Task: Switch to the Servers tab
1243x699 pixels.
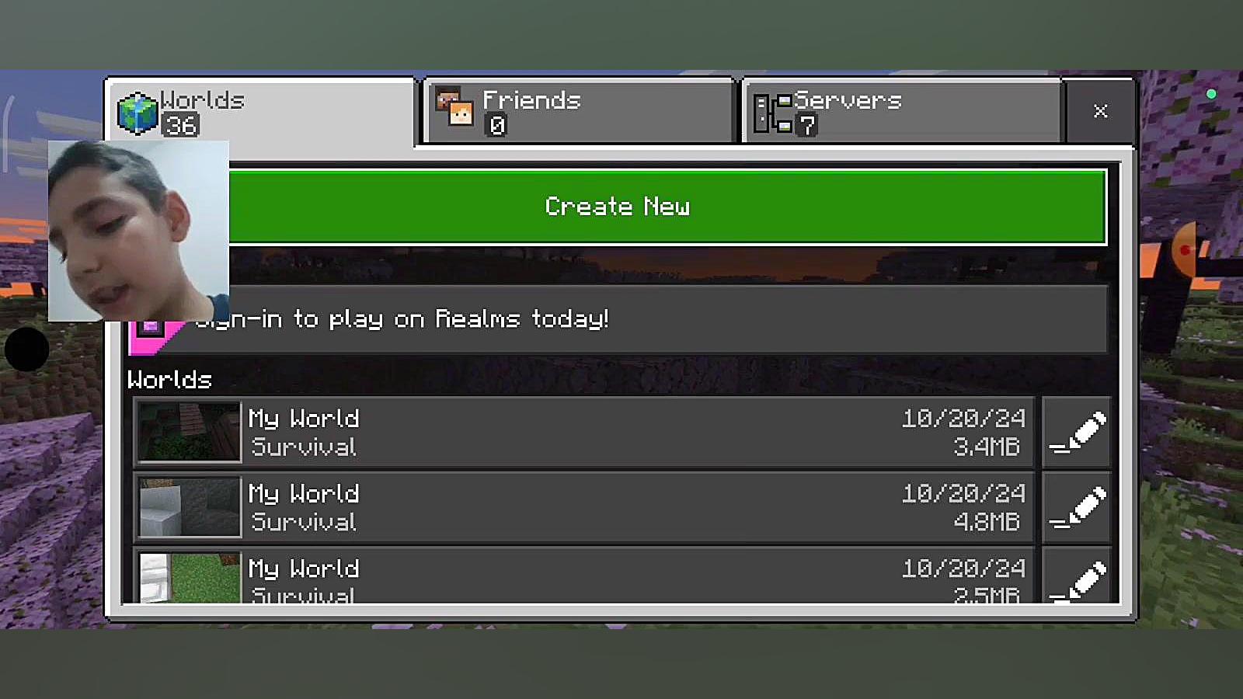Action: point(901,111)
